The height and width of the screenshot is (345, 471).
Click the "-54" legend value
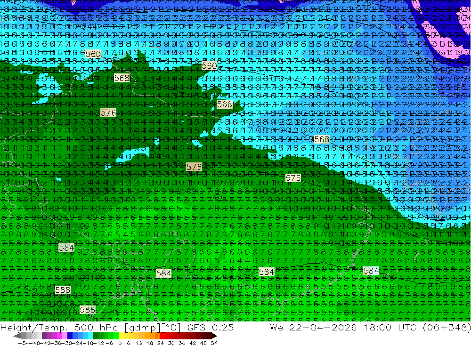[24, 343]
